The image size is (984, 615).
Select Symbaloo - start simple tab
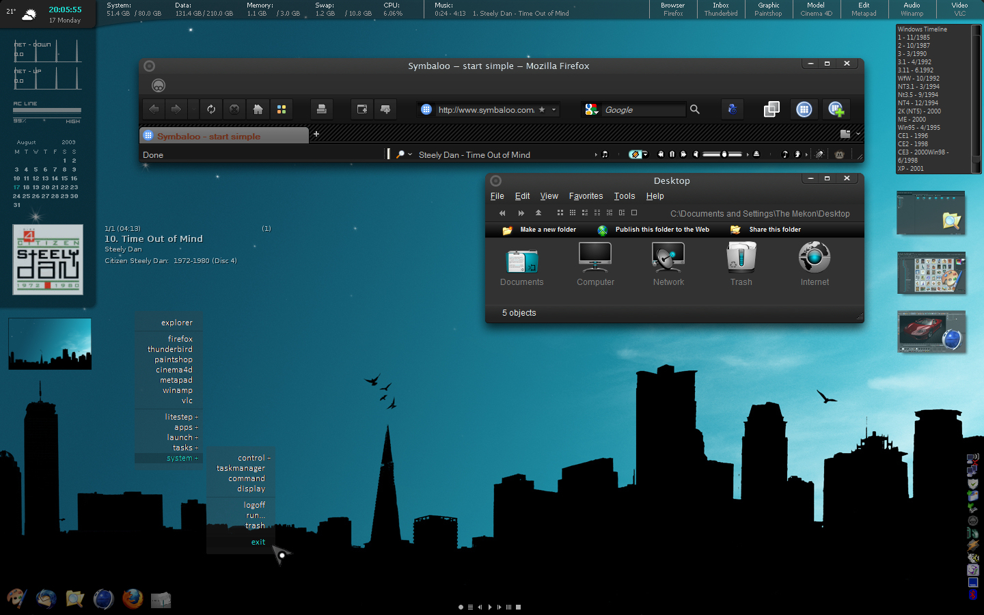(x=224, y=136)
